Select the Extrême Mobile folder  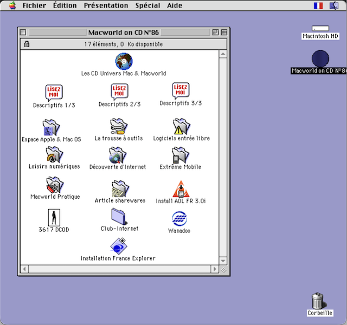[x=181, y=155]
